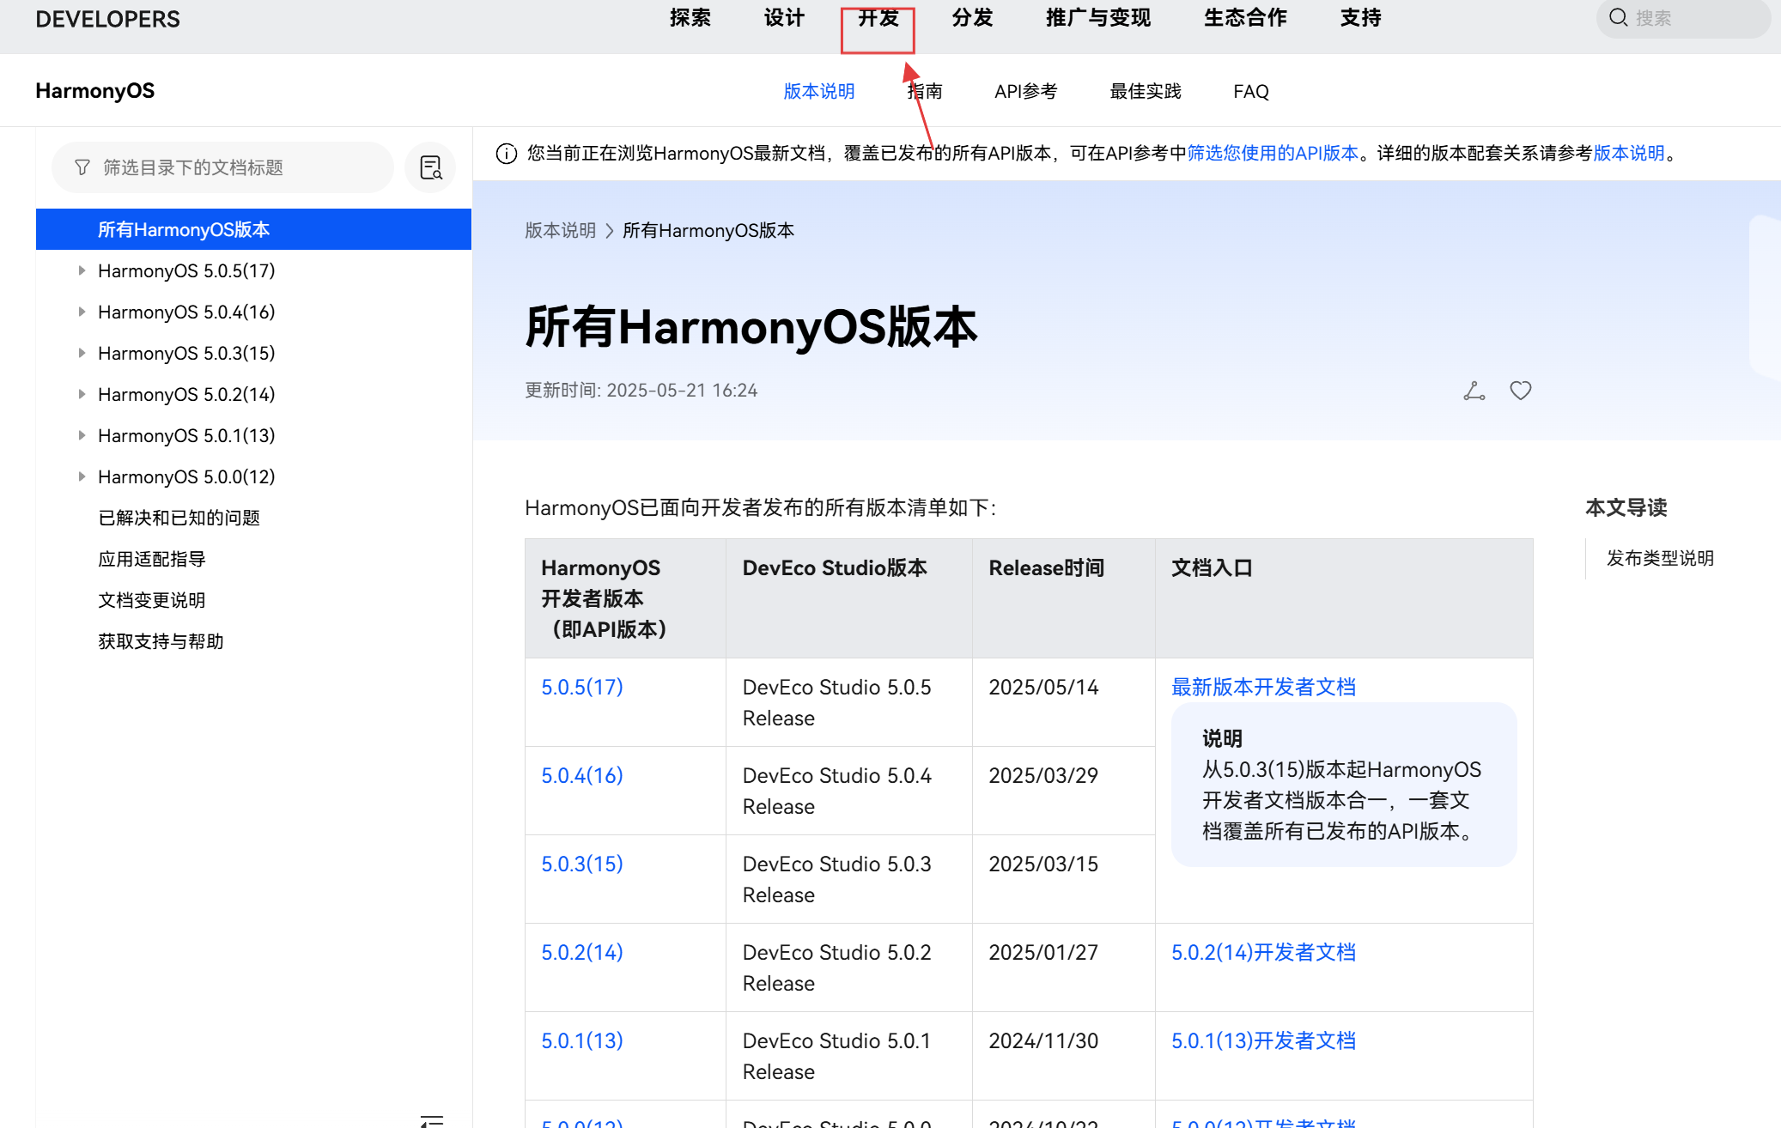Switch to the API参考 tab
Screen dimensions: 1781x1128
[1026, 91]
